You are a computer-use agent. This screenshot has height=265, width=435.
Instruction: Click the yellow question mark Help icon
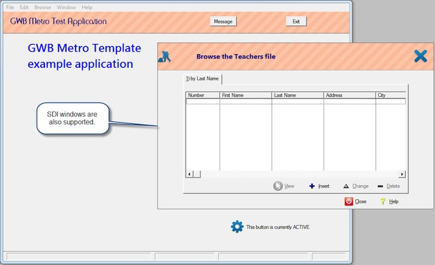pyautogui.click(x=383, y=201)
